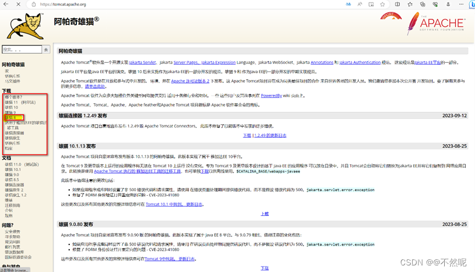Open Jakarta Expression link in intro paragraph
The width and height of the screenshot is (475, 272).
click(218, 63)
